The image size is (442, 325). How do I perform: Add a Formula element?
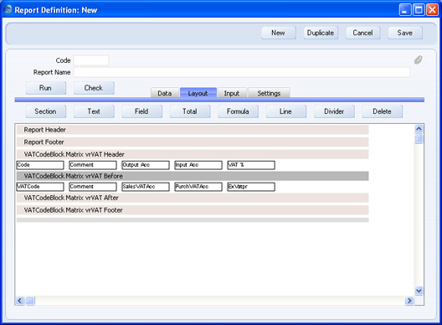[x=238, y=111]
